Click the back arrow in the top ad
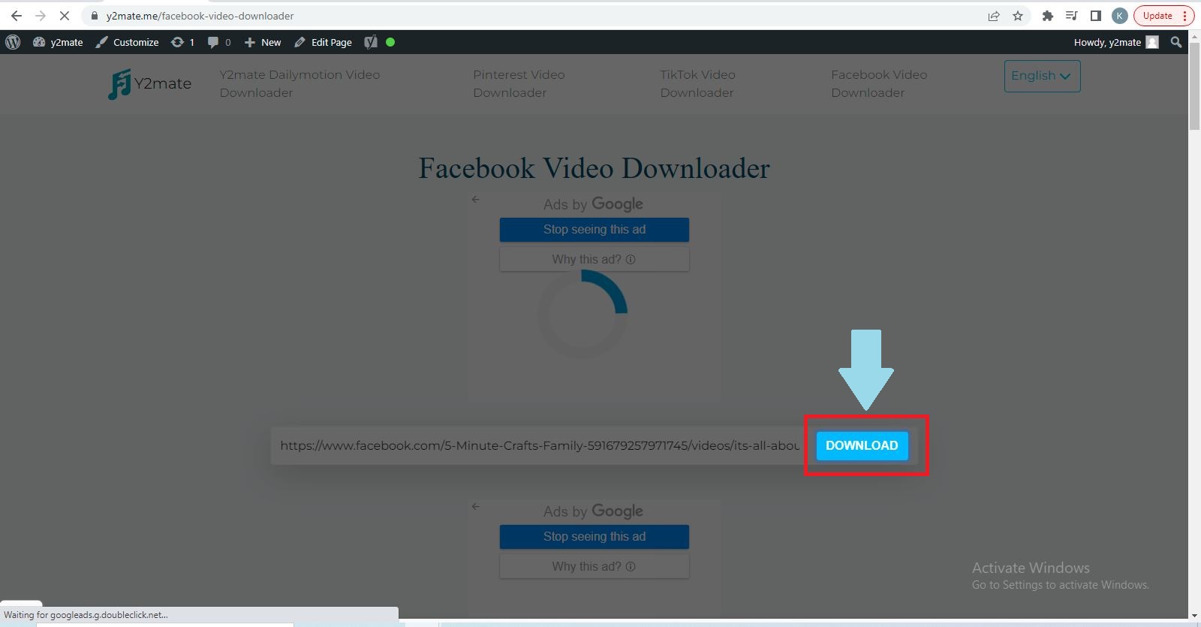The image size is (1201, 627). (x=475, y=200)
